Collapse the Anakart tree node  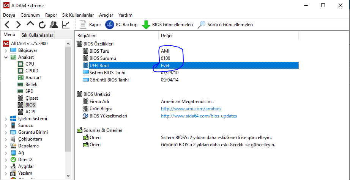[x=6, y=57]
